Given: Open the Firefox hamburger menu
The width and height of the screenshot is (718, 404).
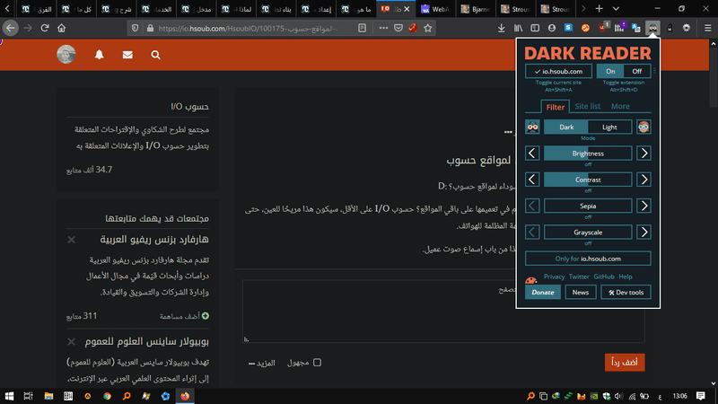Looking at the screenshot, I should point(704,28).
